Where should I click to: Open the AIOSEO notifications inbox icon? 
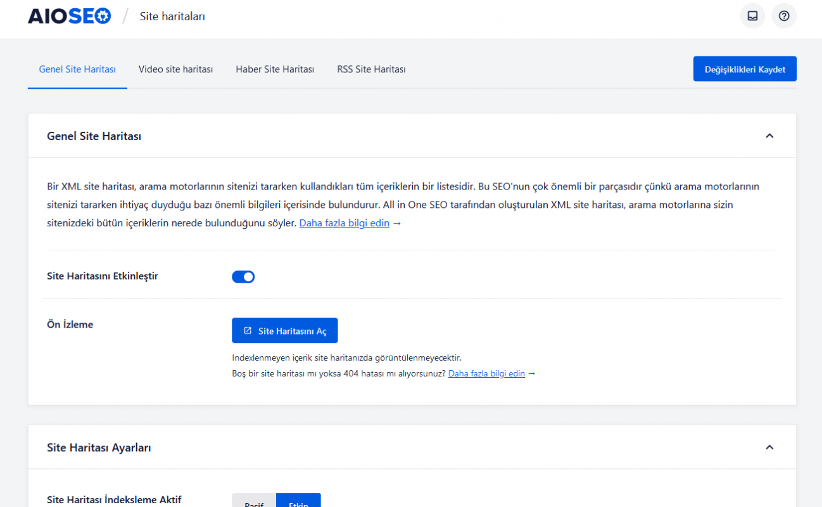pos(752,16)
